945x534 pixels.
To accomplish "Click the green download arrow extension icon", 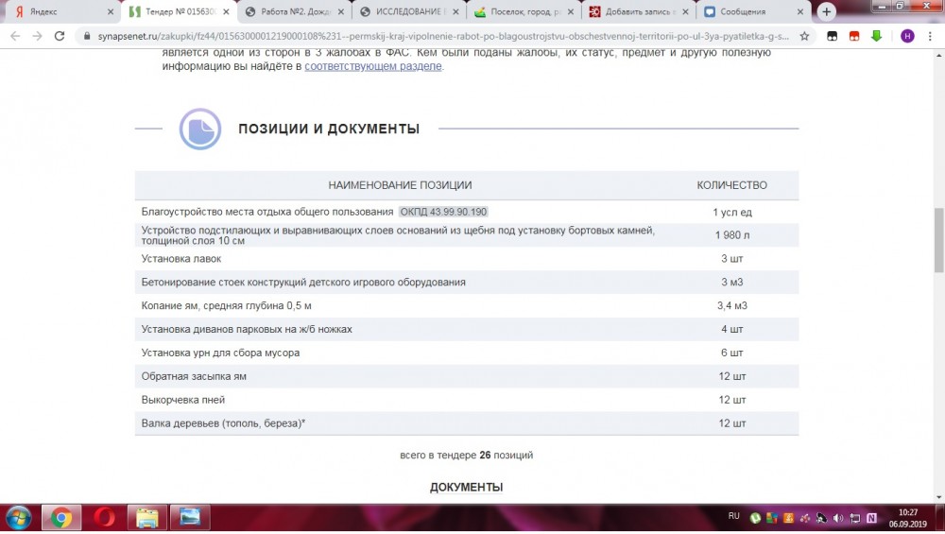I will [876, 36].
